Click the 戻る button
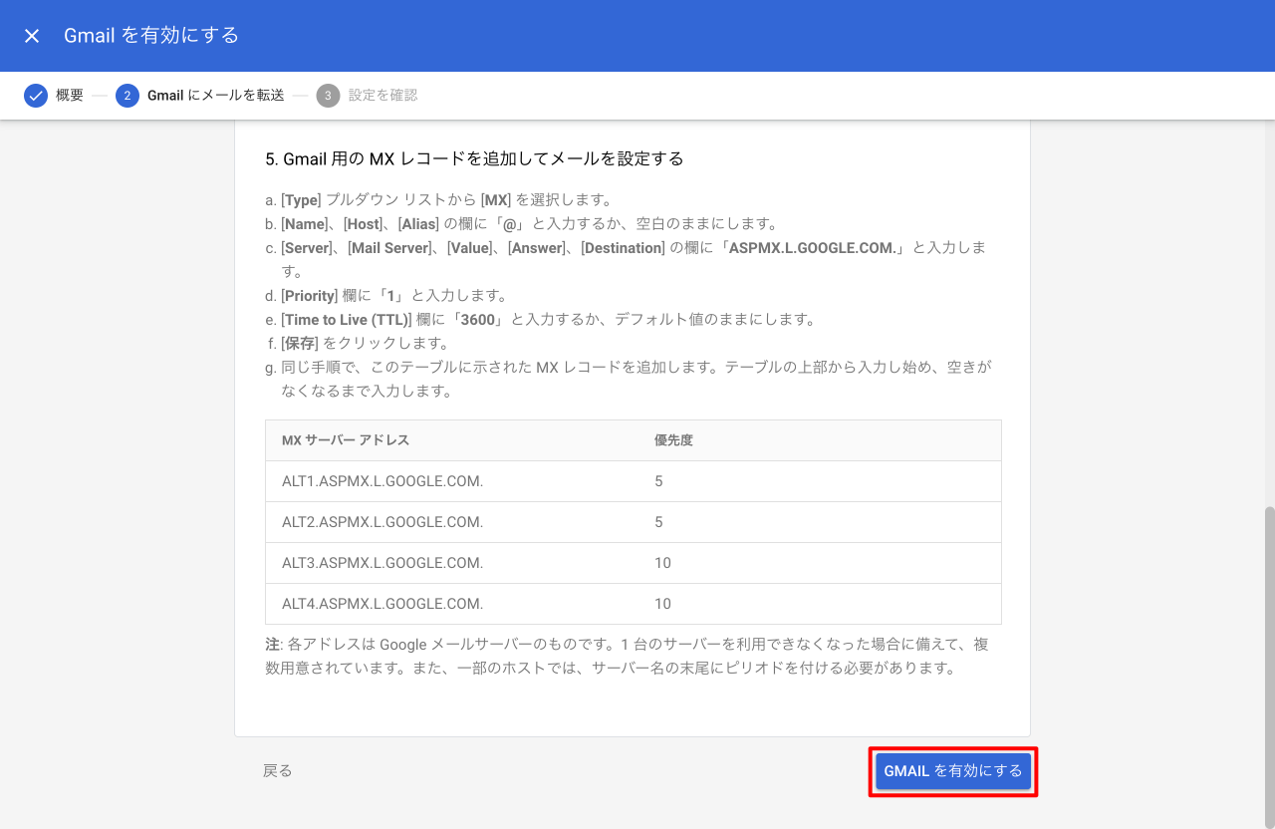Viewport: 1275px width, 829px height. coord(278,771)
